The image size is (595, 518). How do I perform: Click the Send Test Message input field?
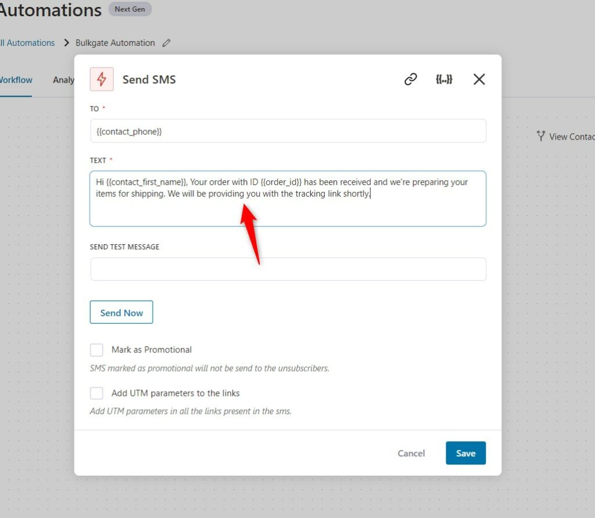288,269
